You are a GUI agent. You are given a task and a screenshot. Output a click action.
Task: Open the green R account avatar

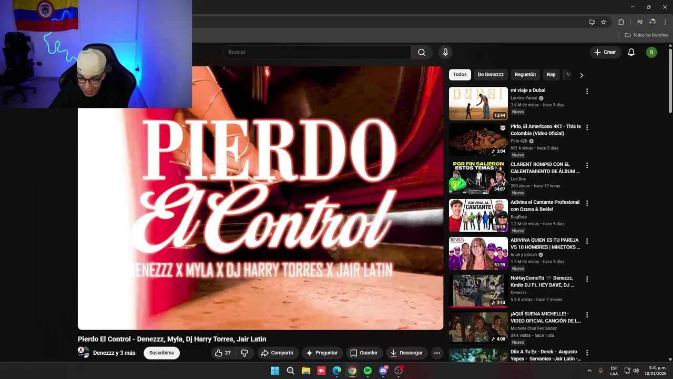click(x=651, y=52)
